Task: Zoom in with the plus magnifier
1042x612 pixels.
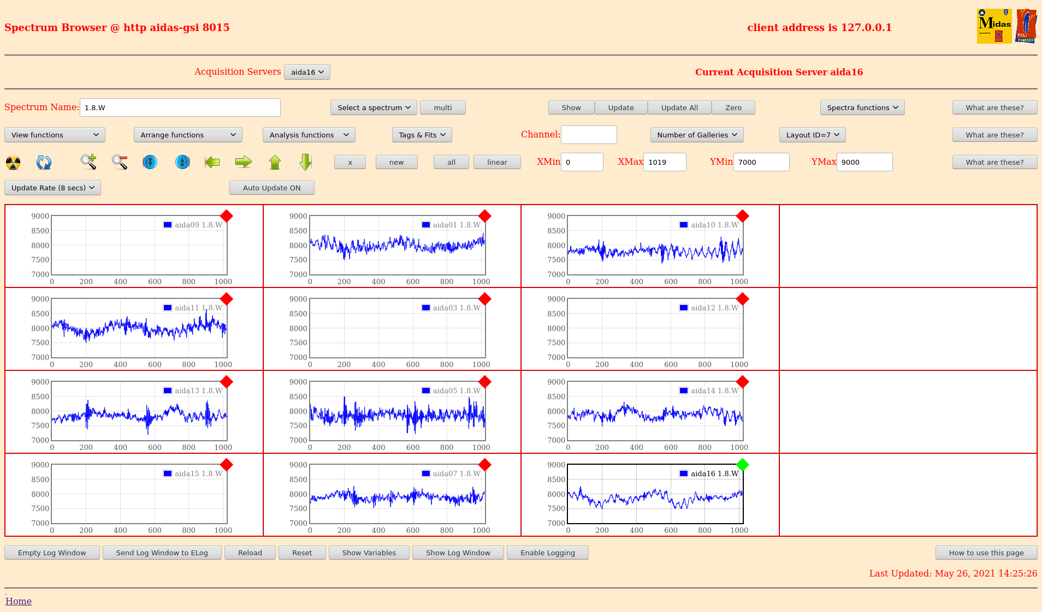Action: click(x=88, y=162)
